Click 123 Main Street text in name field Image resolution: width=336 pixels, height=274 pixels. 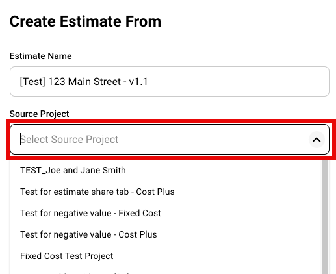(x=84, y=82)
